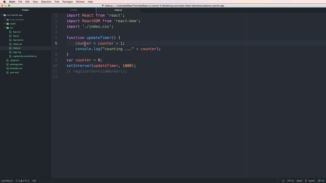The height and width of the screenshot is (183, 326).
Task: Click the word 'setInterval' in code
Action: (79, 66)
